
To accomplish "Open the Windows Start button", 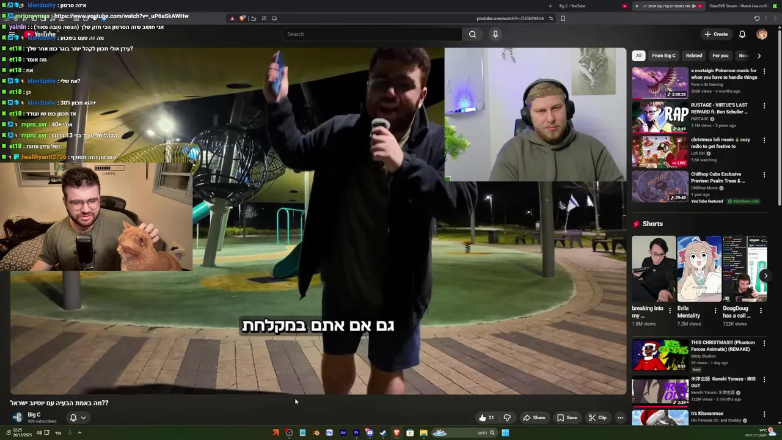I will [505, 433].
